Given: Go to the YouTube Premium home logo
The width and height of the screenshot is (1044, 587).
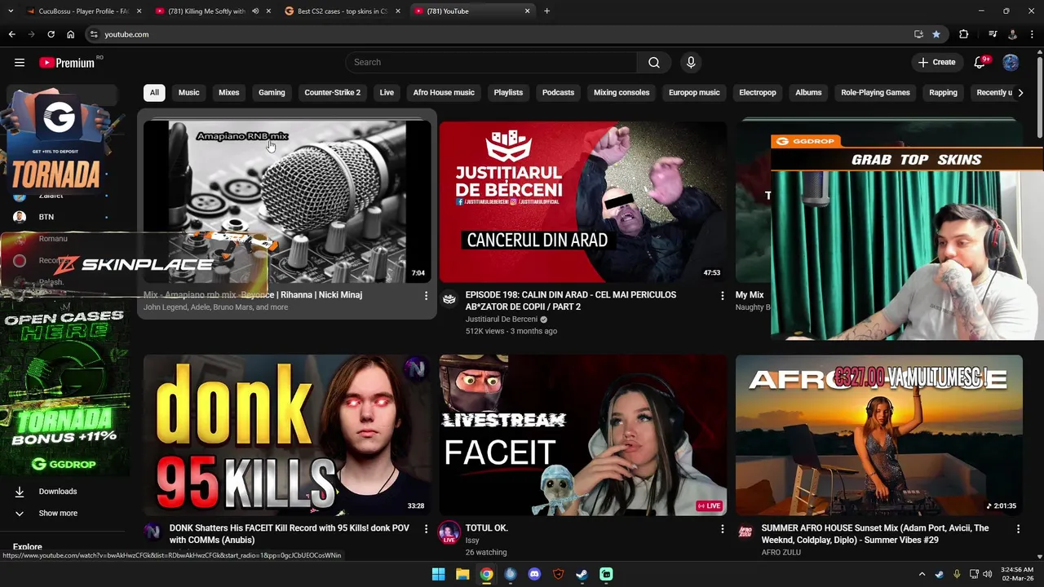Looking at the screenshot, I should coord(67,63).
